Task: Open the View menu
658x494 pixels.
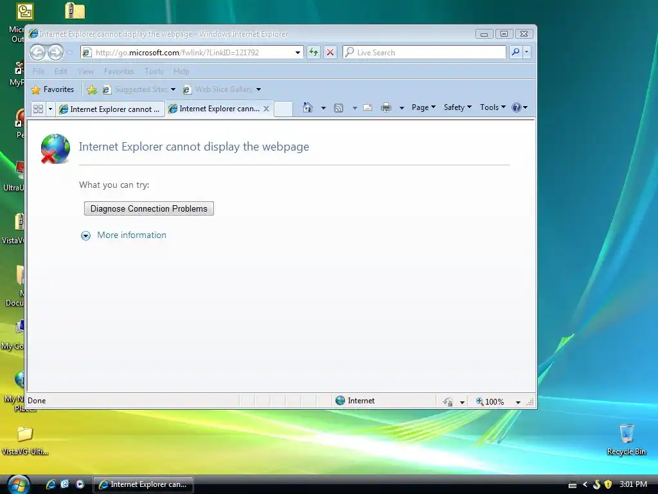Action: pyautogui.click(x=85, y=71)
